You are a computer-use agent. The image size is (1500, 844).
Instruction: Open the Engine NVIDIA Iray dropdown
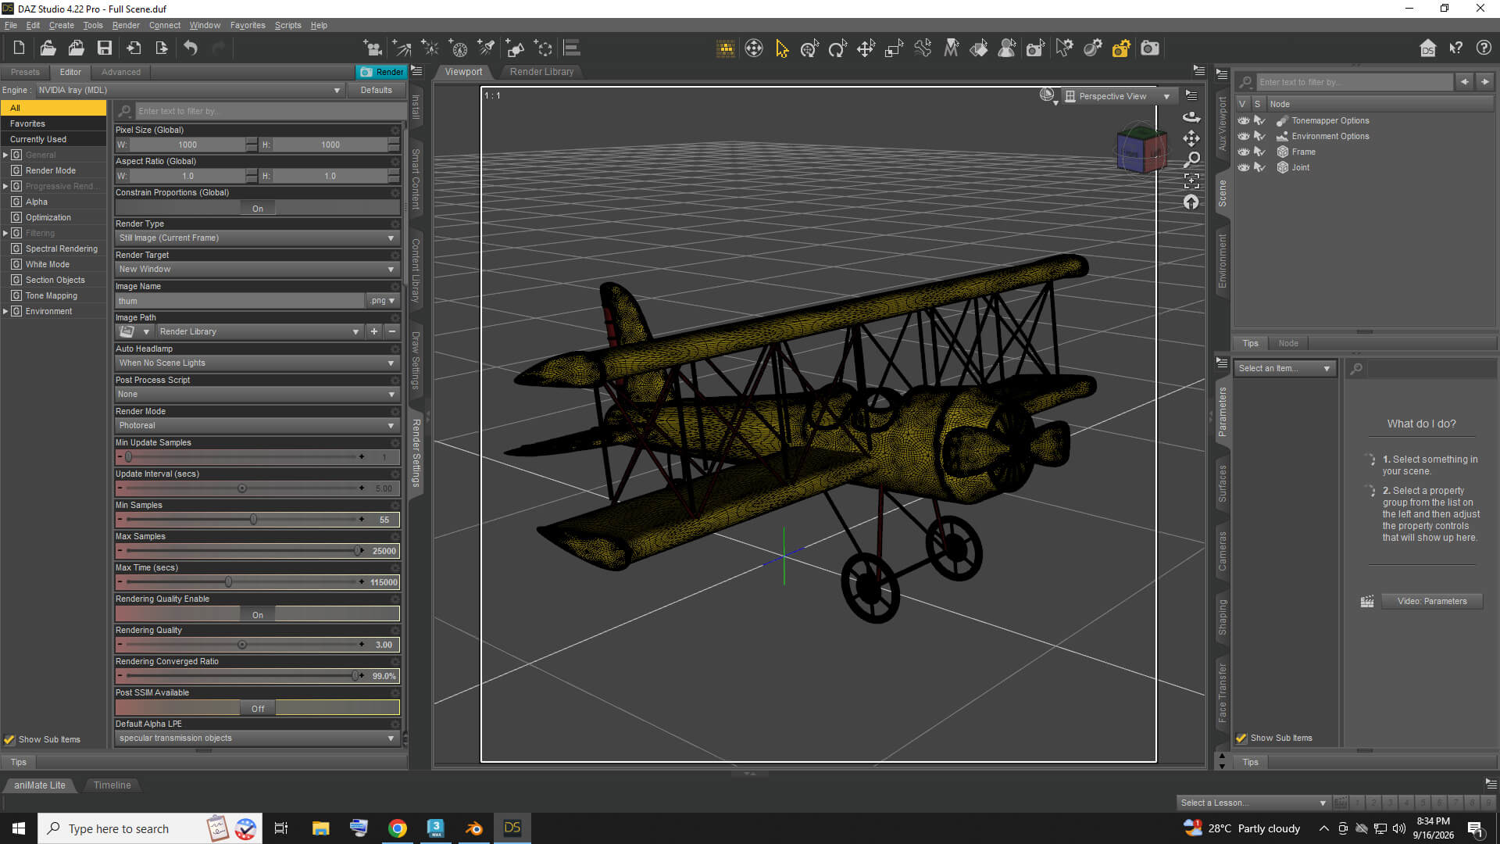(189, 90)
